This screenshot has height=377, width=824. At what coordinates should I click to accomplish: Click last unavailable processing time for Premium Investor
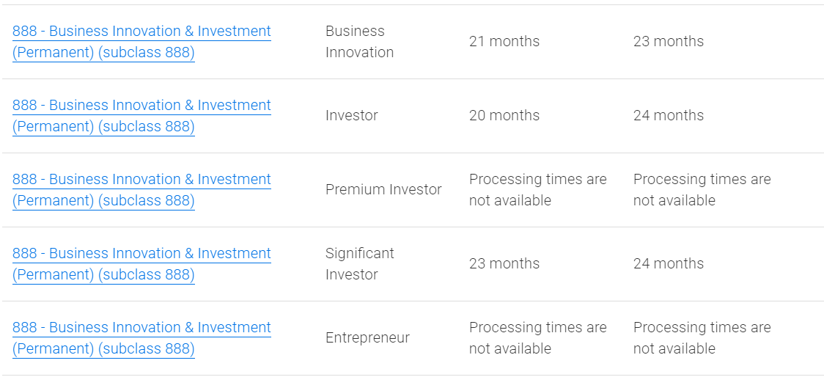tap(702, 190)
